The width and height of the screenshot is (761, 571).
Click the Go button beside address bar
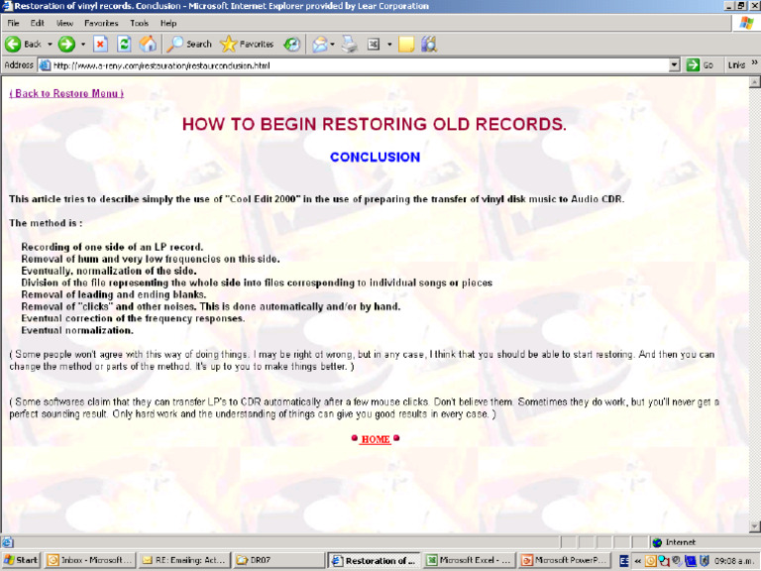point(701,65)
